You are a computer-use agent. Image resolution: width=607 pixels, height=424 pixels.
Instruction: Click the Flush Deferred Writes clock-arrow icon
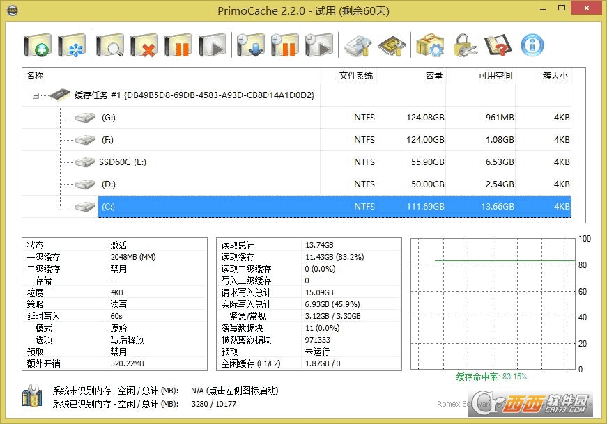250,45
